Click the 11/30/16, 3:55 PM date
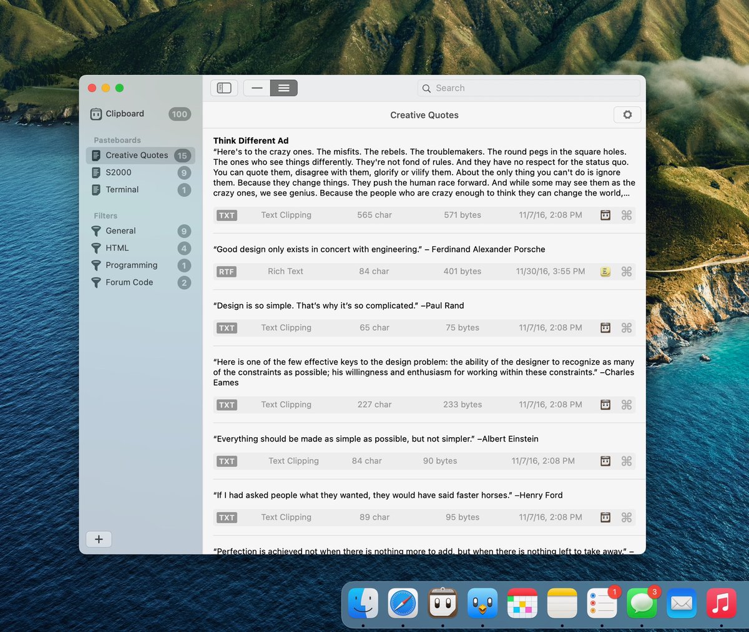This screenshot has width=749, height=632. coord(551,271)
